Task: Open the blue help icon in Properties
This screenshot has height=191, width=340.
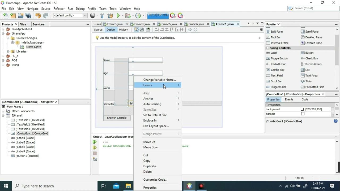Action: pos(335,121)
